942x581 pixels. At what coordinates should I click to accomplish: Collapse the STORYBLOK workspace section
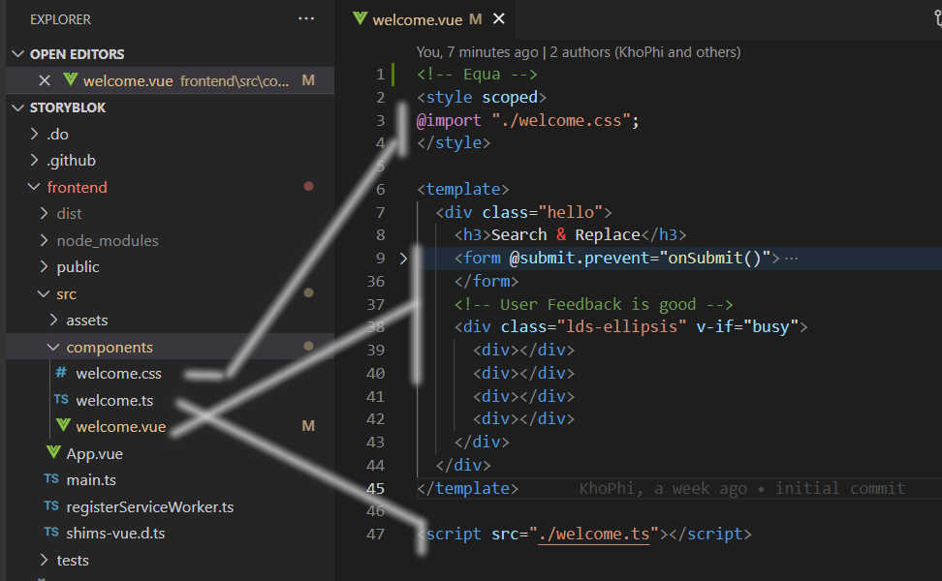[x=17, y=107]
